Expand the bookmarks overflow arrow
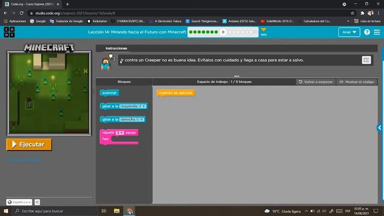384x216 pixels. pyautogui.click(x=348, y=22)
